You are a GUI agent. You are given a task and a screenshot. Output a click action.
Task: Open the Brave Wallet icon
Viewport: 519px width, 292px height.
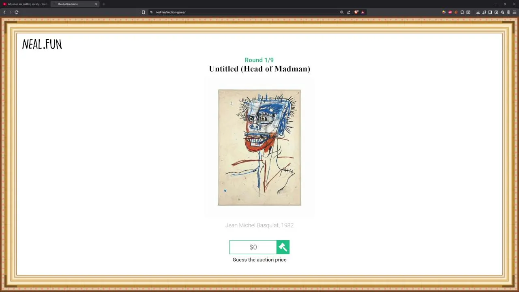[x=496, y=12]
